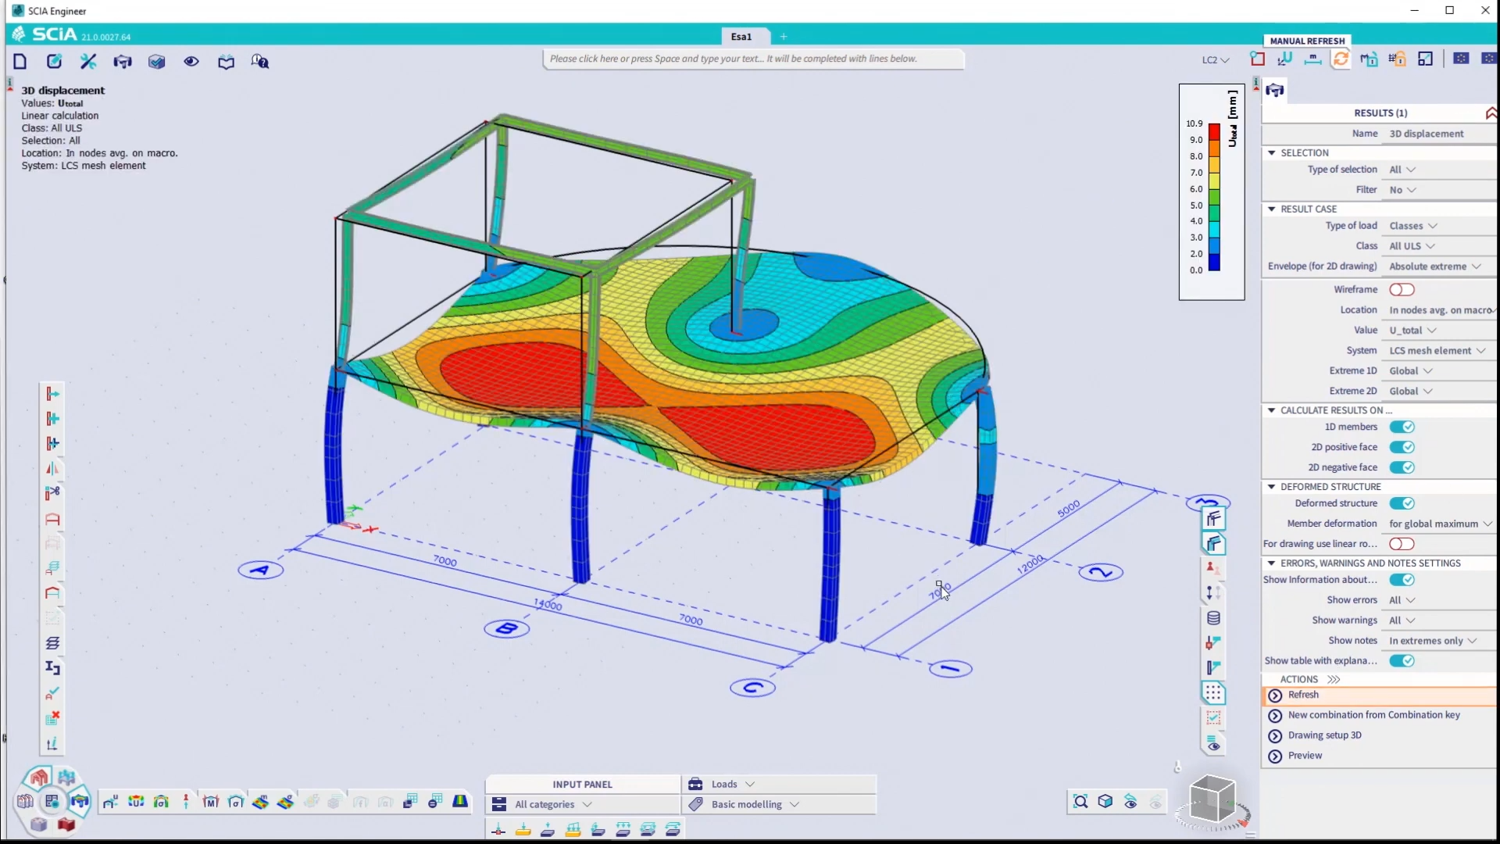Click the Name field 3D displacement
This screenshot has height=844, width=1500.
(x=1437, y=134)
